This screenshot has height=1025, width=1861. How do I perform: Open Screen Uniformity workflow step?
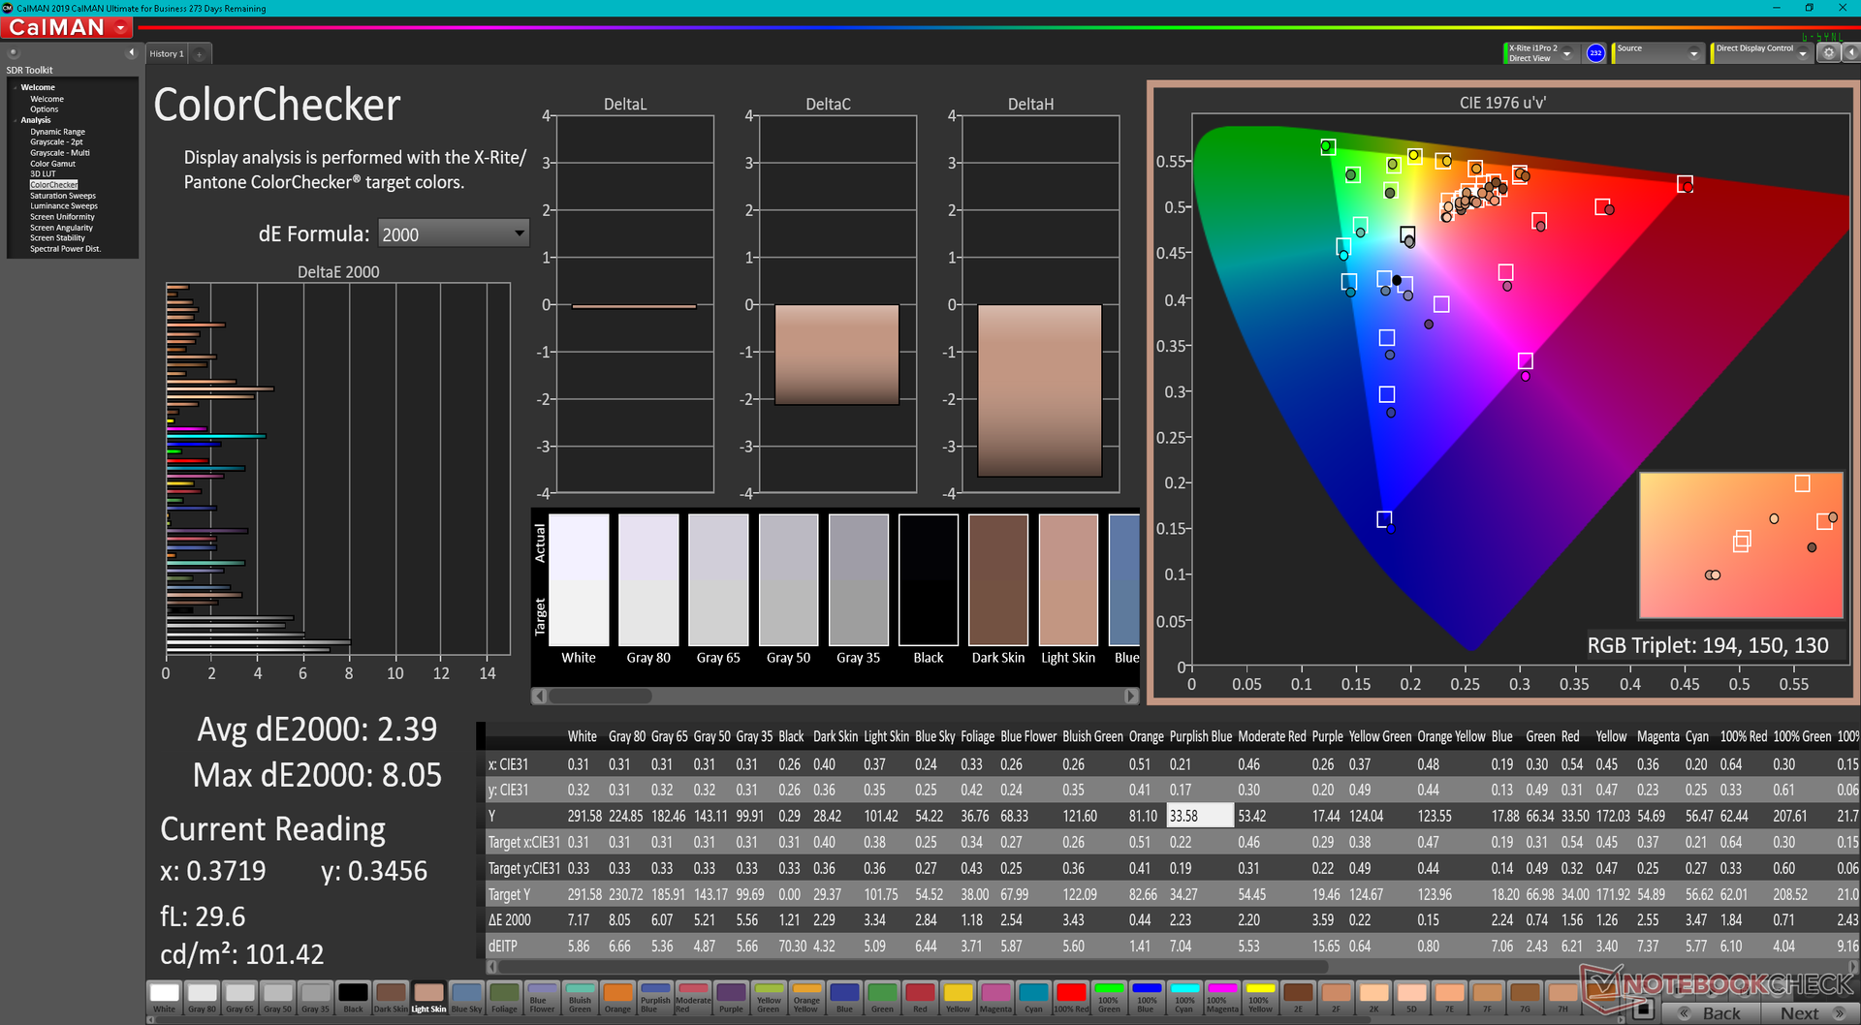pos(62,217)
